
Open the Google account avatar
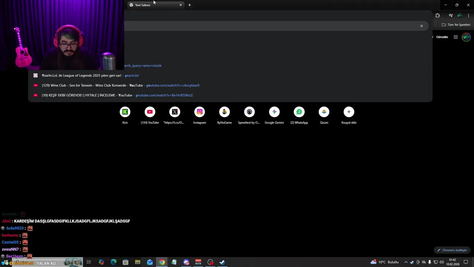pos(466,37)
